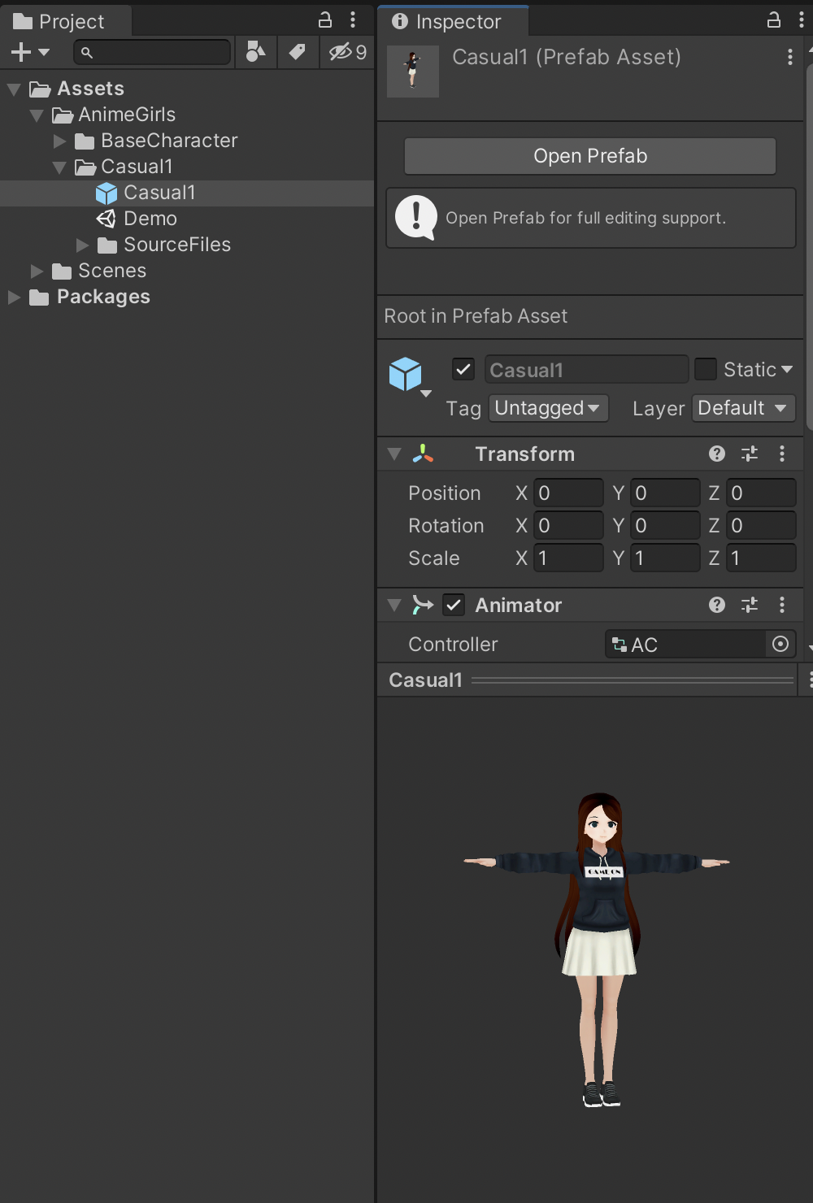Open the Static flags dropdown arrow
The image size is (813, 1203).
click(x=786, y=370)
